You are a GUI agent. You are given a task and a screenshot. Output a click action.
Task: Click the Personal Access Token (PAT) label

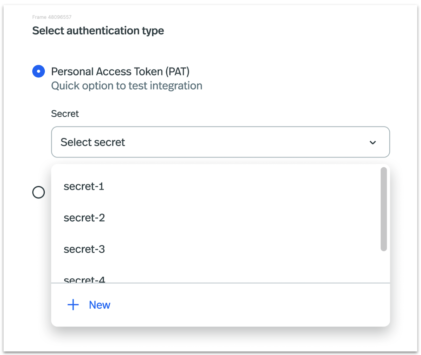120,71
